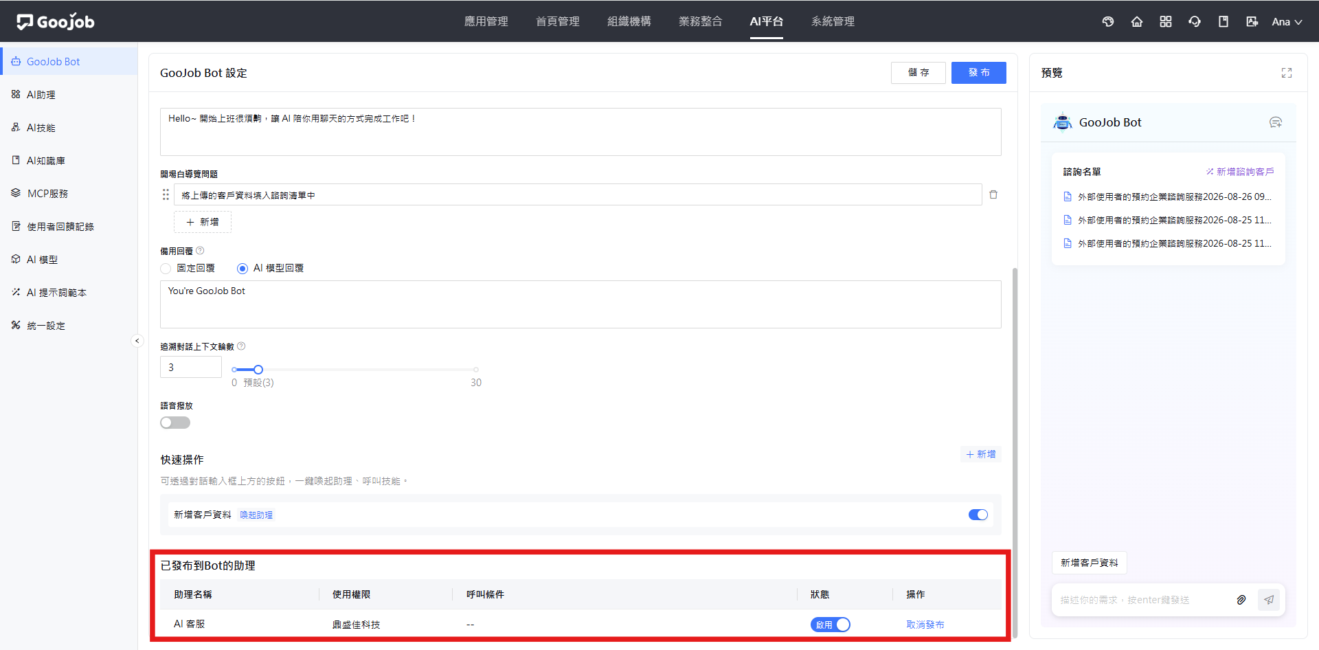Click the greeting text area starting with Hello~
1319x650 pixels.
(580, 132)
